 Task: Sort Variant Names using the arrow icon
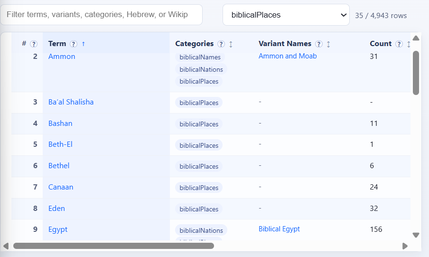[328, 44]
